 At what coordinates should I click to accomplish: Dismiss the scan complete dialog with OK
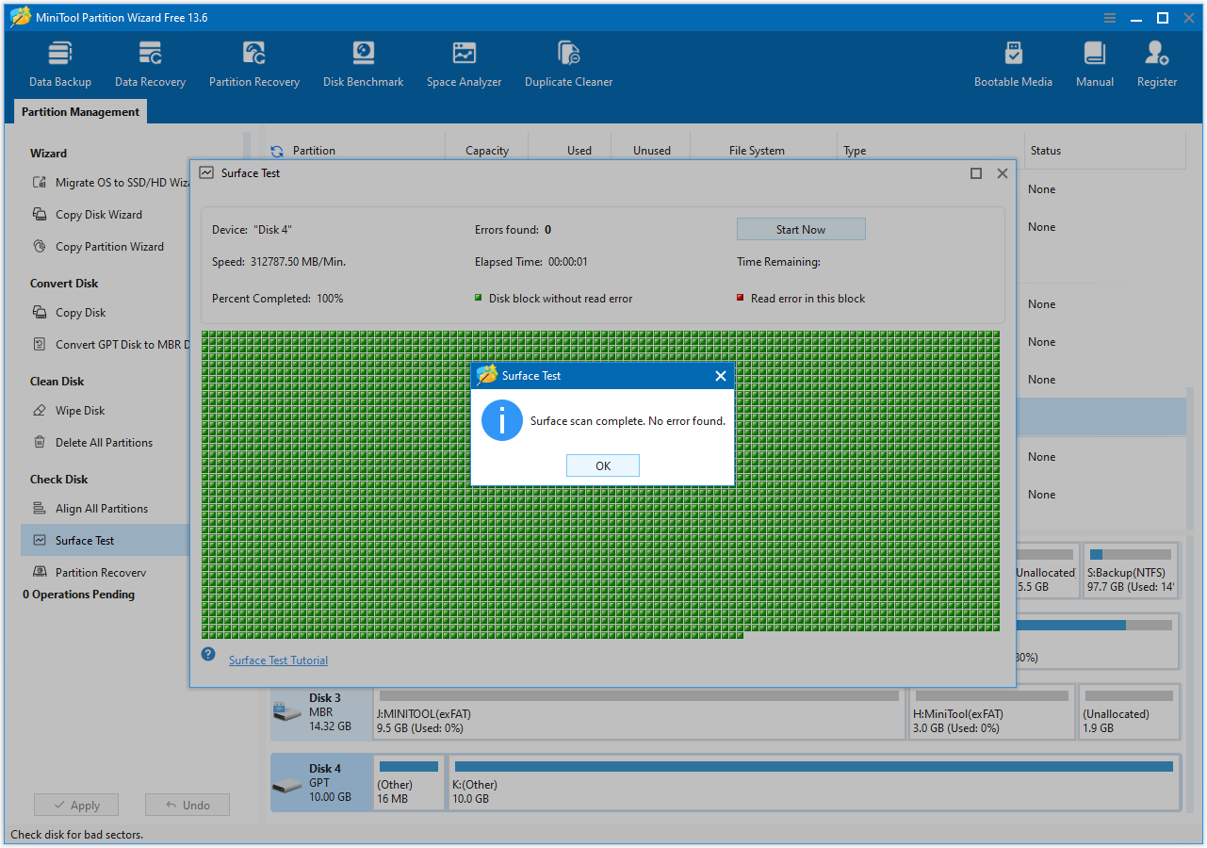pos(602,465)
